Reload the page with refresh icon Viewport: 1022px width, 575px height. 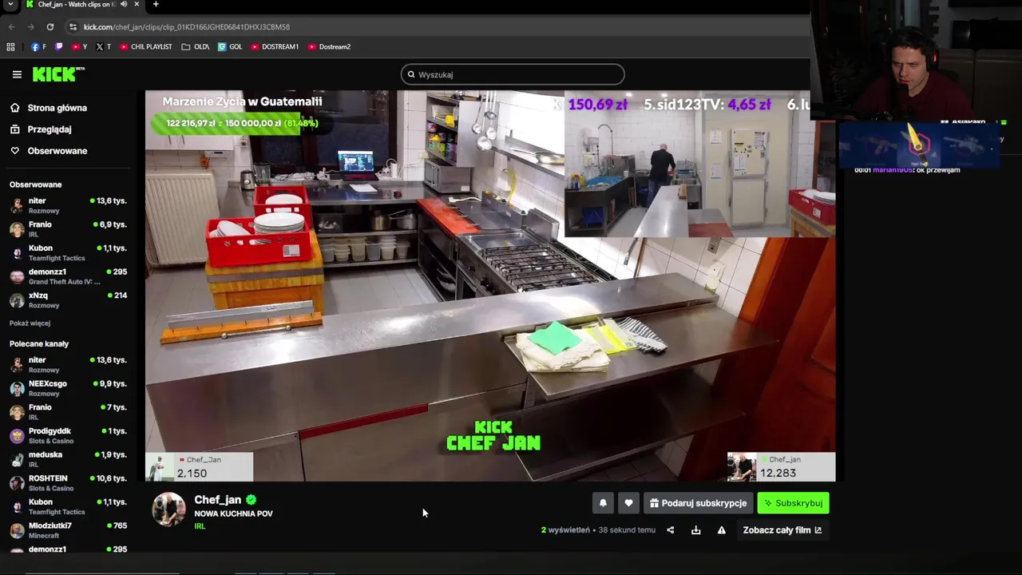click(x=50, y=27)
